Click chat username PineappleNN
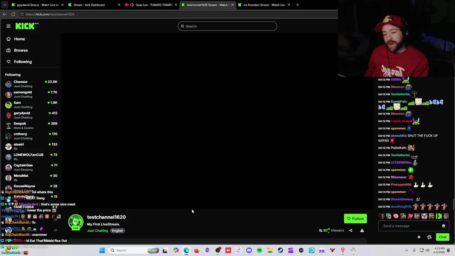455x256 pixels. (x=401, y=185)
